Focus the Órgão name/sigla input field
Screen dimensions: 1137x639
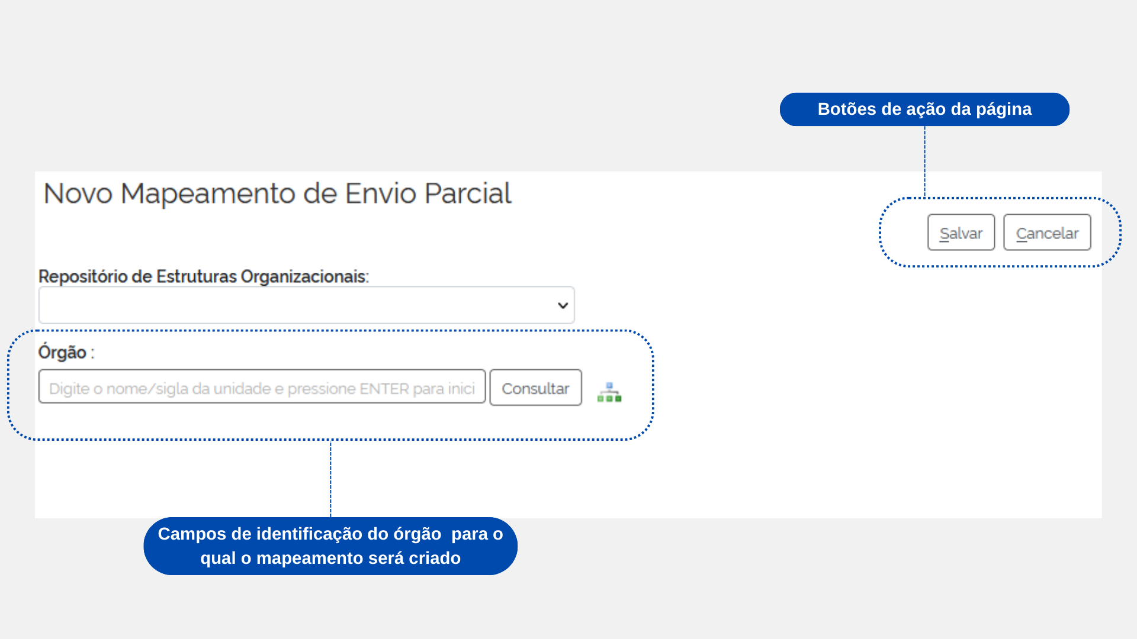pyautogui.click(x=262, y=387)
